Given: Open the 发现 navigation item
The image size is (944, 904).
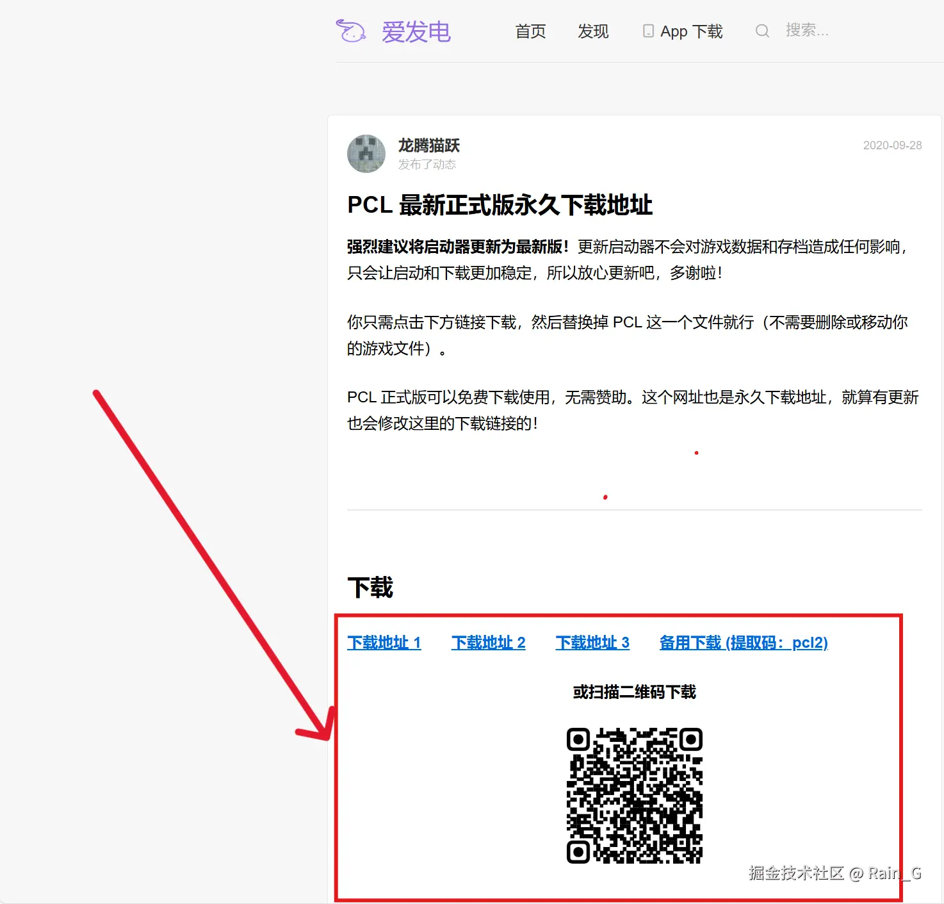Looking at the screenshot, I should coord(593,31).
